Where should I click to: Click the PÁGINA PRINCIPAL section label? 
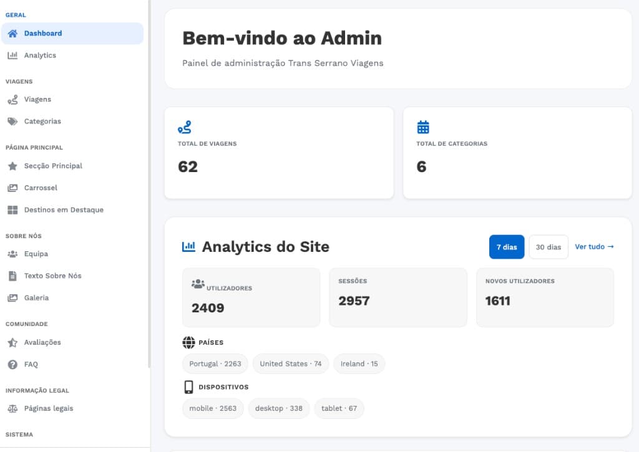click(x=34, y=147)
